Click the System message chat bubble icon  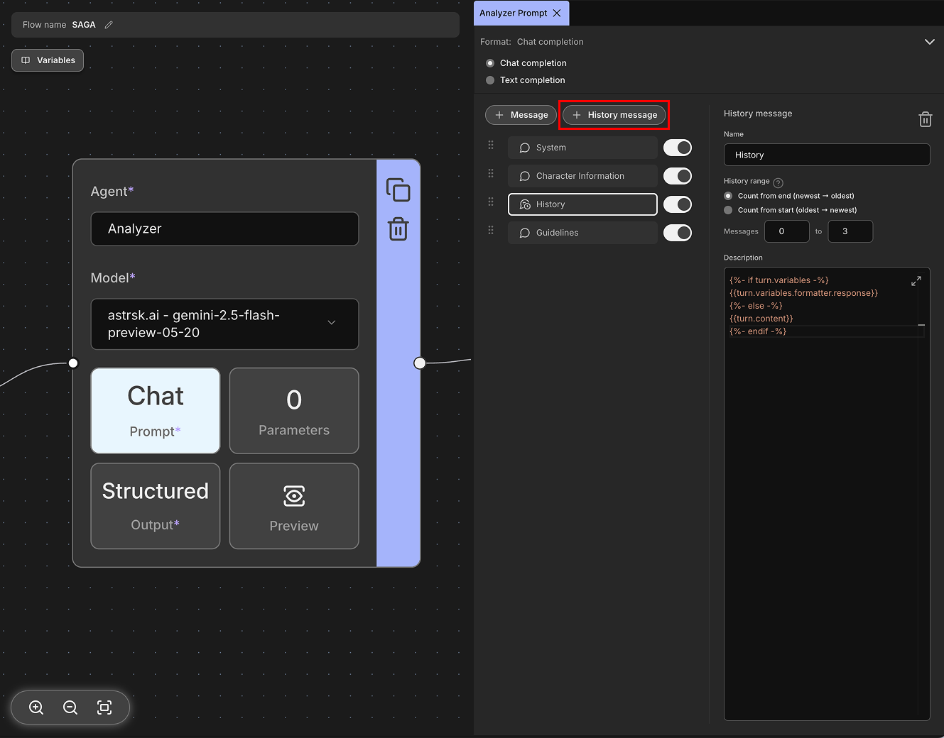click(x=525, y=148)
